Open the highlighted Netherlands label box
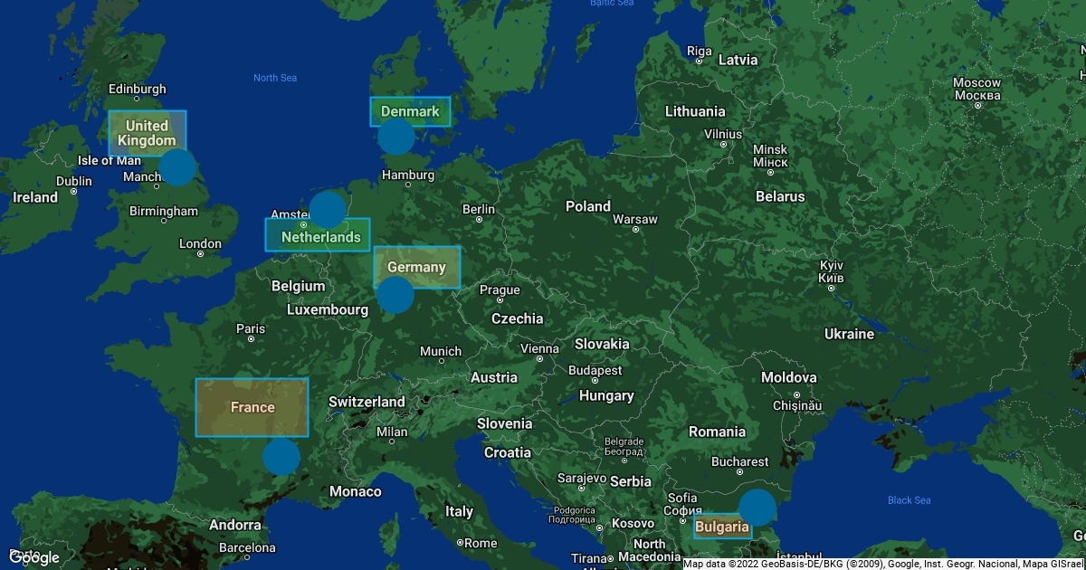 click(x=318, y=235)
